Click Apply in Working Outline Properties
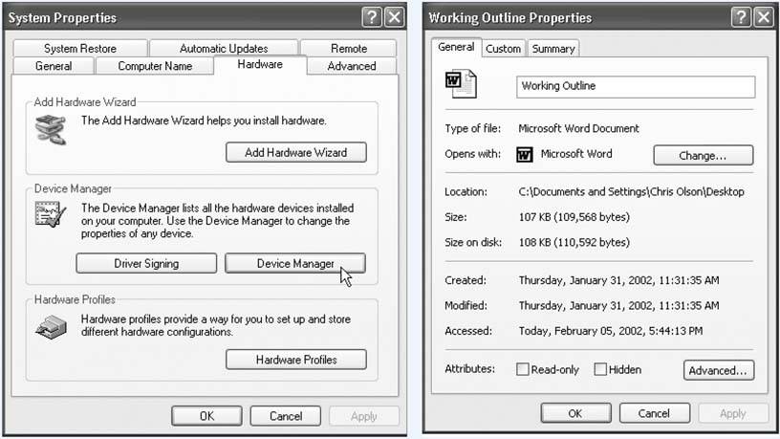The width and height of the screenshot is (780, 439). coord(733,413)
